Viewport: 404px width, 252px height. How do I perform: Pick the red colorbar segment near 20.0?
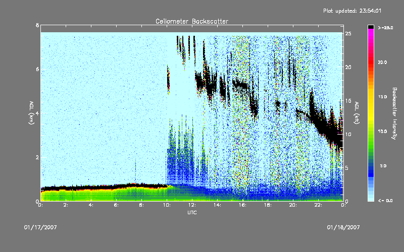[371, 63]
